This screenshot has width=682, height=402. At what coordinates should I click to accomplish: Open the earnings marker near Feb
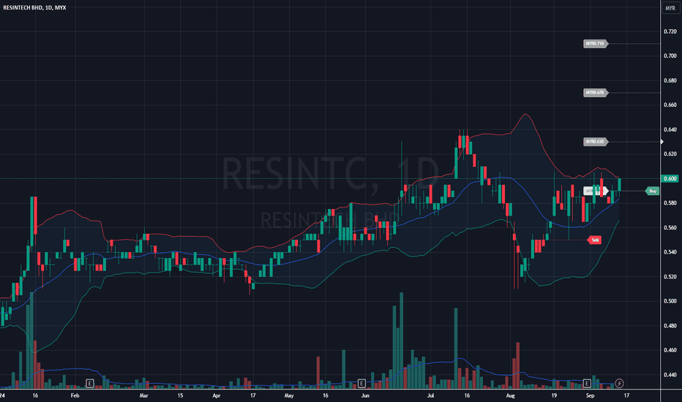pyautogui.click(x=89, y=383)
